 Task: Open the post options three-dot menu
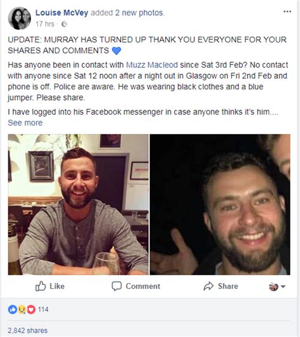pos(287,11)
